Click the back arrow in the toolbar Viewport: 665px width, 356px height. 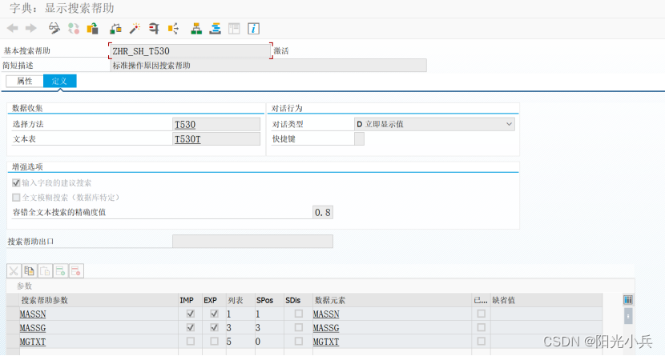coord(13,28)
